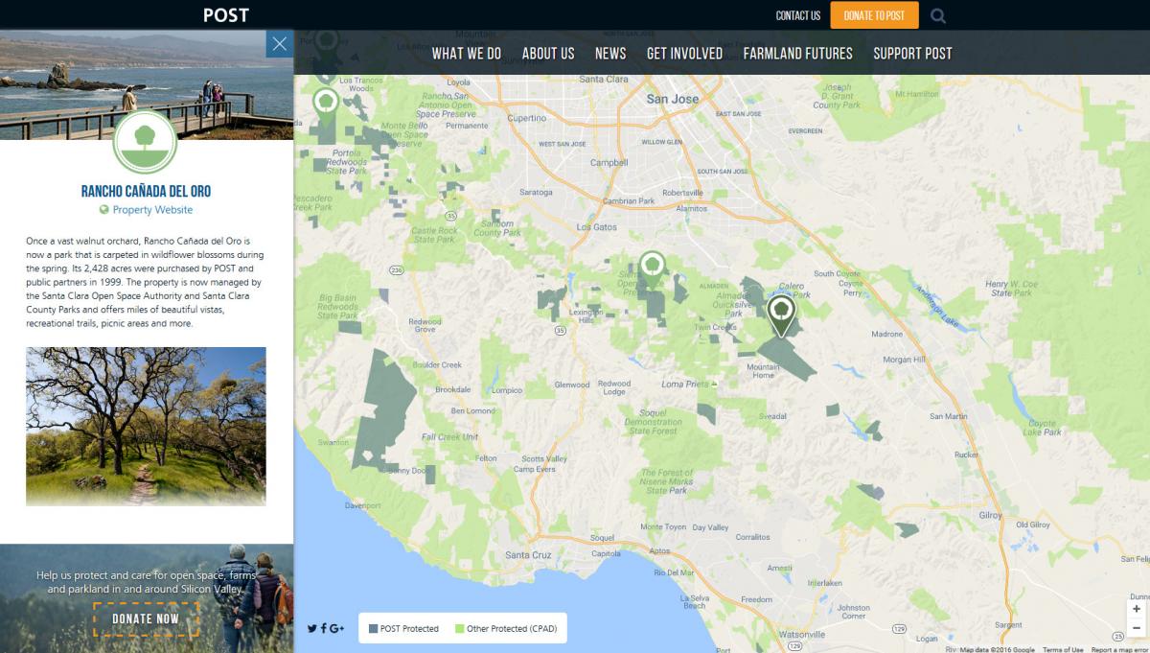This screenshot has width=1150, height=653.
Task: Click the Saratoga map label
Action: [537, 192]
